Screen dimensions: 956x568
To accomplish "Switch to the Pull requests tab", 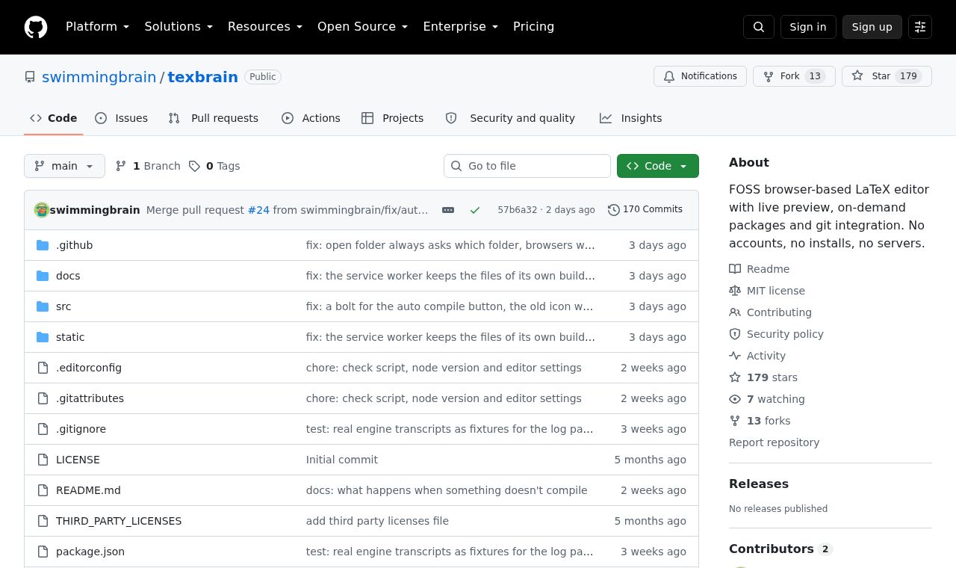I will [x=214, y=118].
